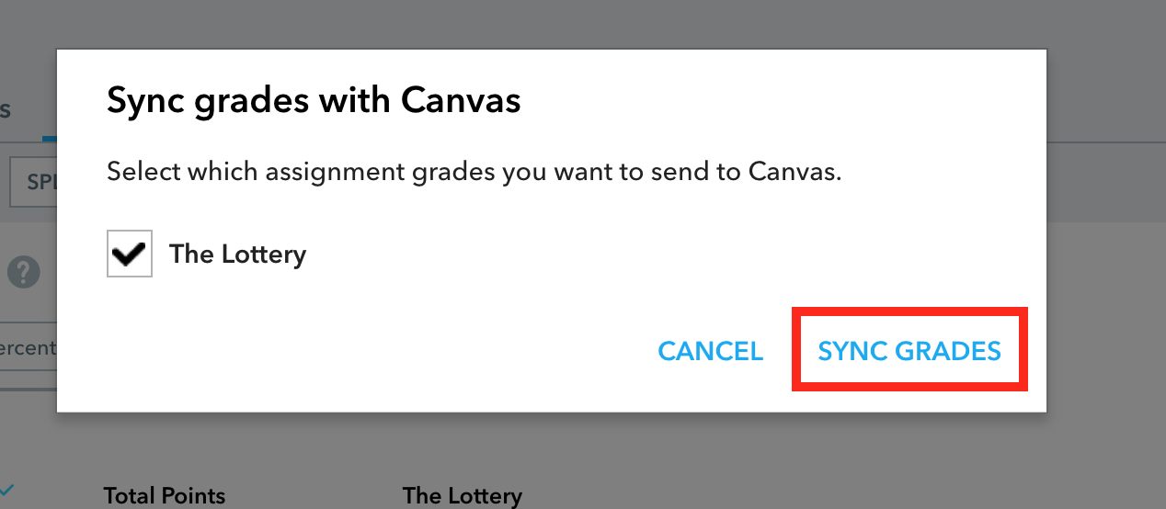Image resolution: width=1166 pixels, height=509 pixels.
Task: Click the small blue checkmark icon
Action: click(x=7, y=488)
